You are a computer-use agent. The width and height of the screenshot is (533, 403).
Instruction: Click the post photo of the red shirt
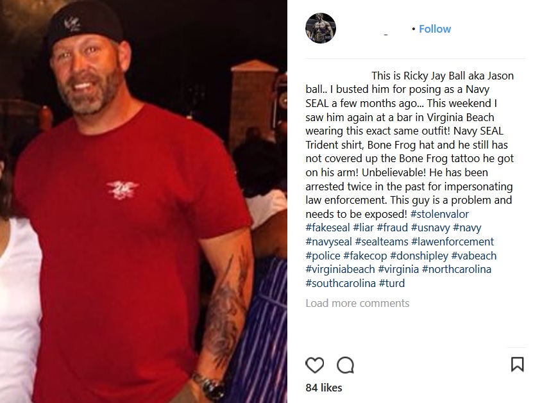(x=144, y=201)
